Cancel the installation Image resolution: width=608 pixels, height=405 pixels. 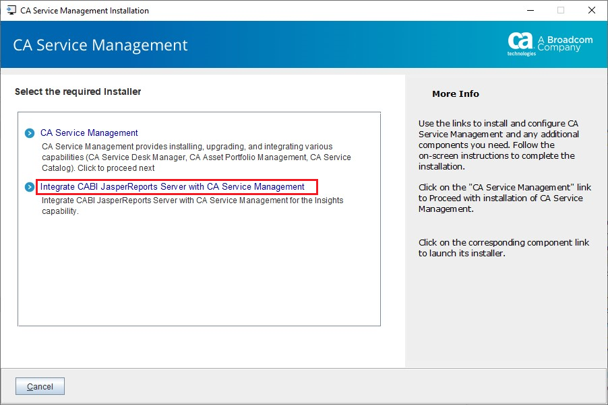[40, 386]
